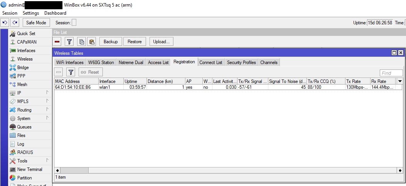Click the Backup button
Image resolution: width=406 pixels, height=186 pixels.
coord(111,42)
